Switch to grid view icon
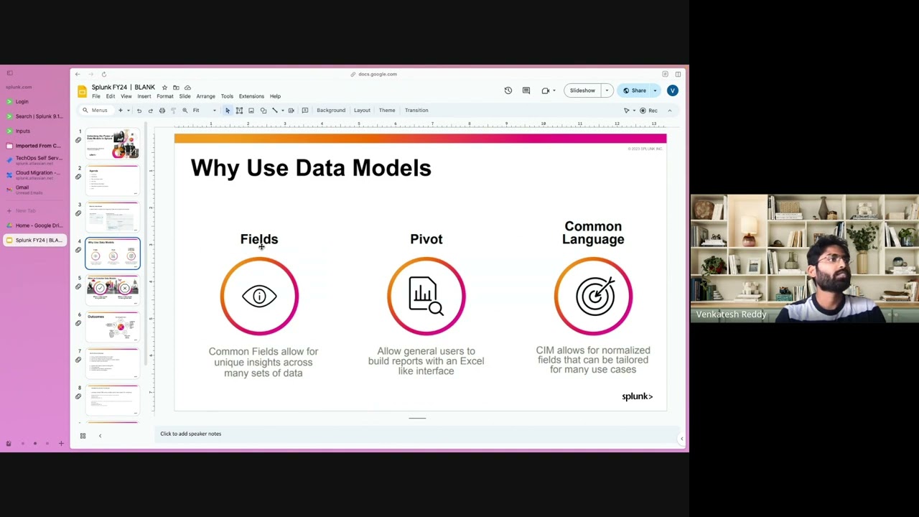The width and height of the screenshot is (919, 517). click(x=83, y=436)
